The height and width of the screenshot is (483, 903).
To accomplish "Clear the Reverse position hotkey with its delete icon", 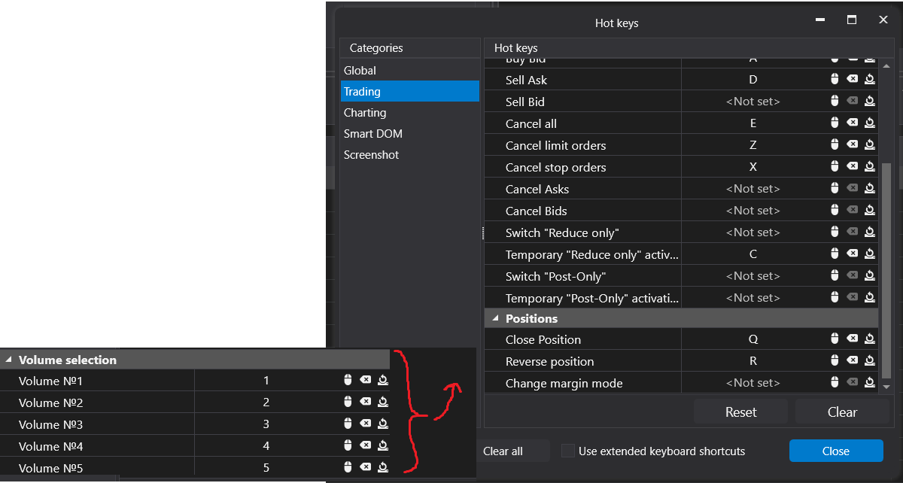I will (x=852, y=360).
